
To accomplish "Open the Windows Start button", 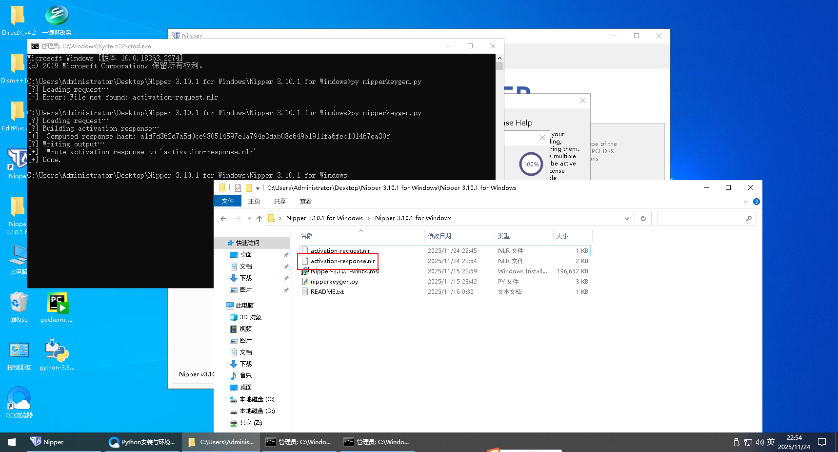I will [x=12, y=442].
